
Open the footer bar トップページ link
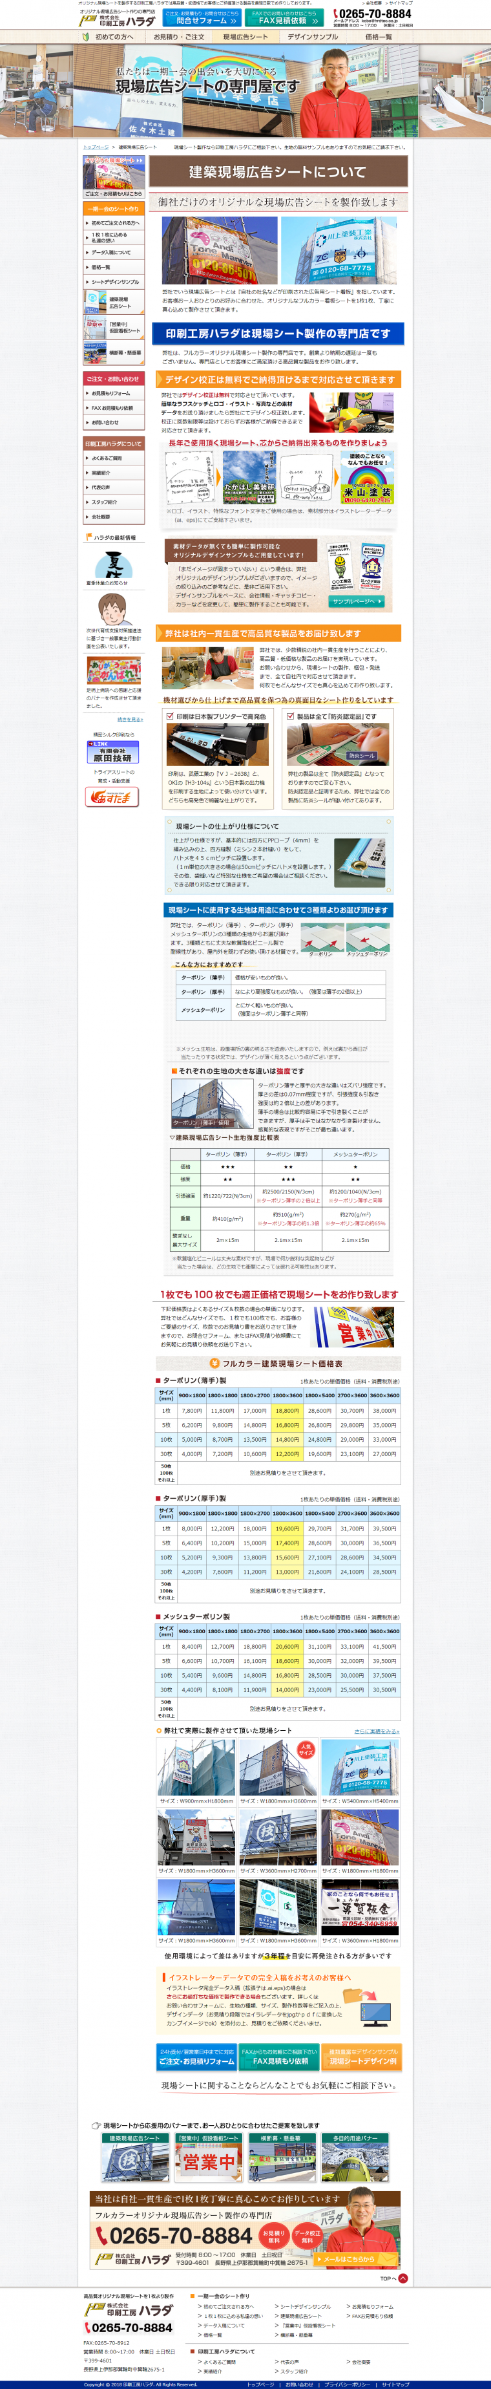(260, 2384)
